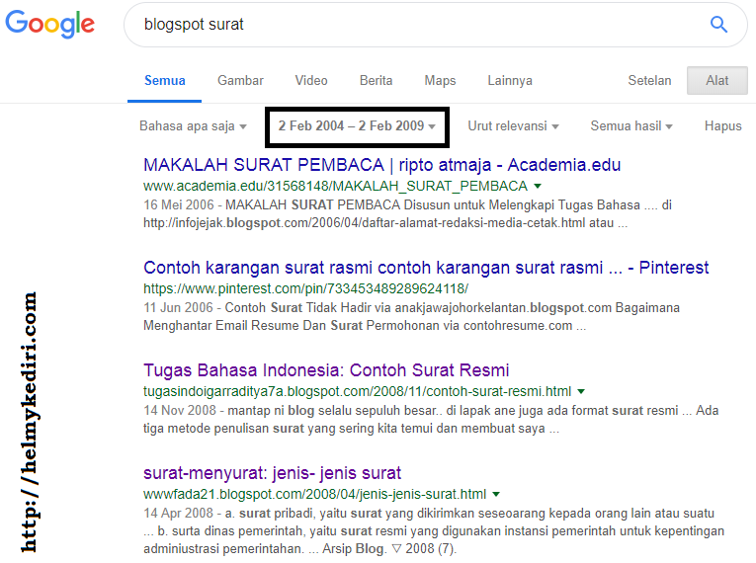Expand arrow beside tugasindoigarraditya7a URL

pos(581,391)
